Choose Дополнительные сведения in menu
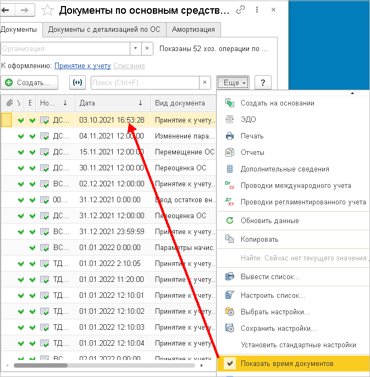370x377 pixels. coord(293,169)
